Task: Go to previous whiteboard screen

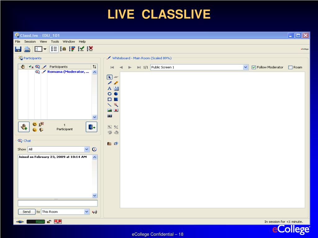Action: pyautogui.click(x=121, y=67)
